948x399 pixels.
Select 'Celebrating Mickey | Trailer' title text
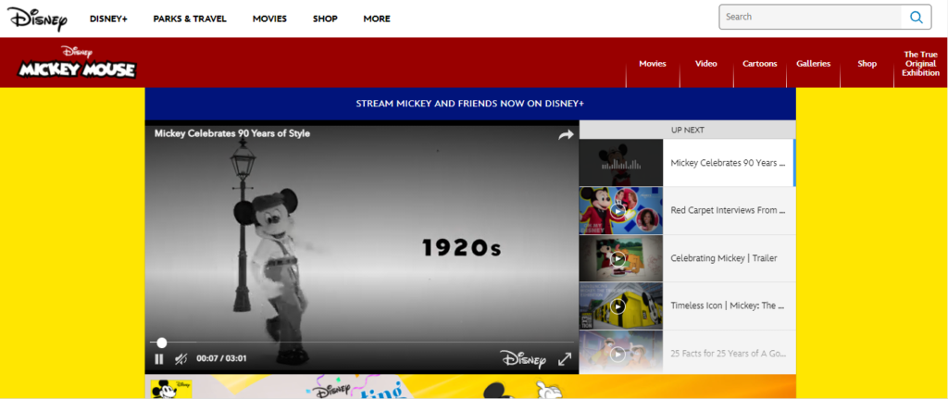(x=724, y=258)
